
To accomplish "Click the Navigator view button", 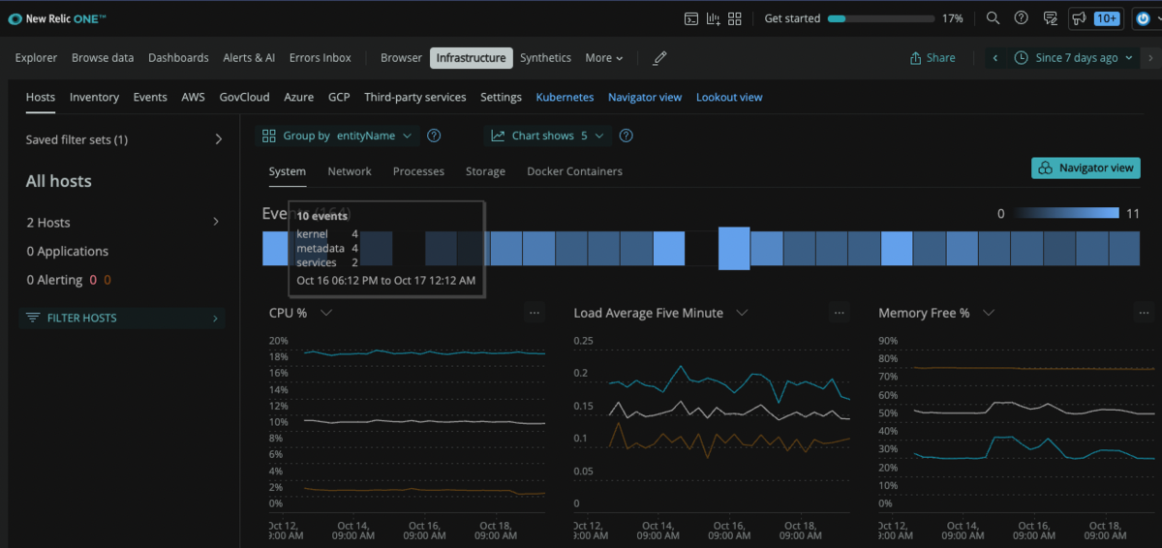I will click(1086, 167).
